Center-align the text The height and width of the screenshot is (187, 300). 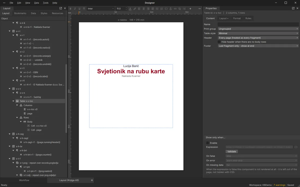coord(144,9)
